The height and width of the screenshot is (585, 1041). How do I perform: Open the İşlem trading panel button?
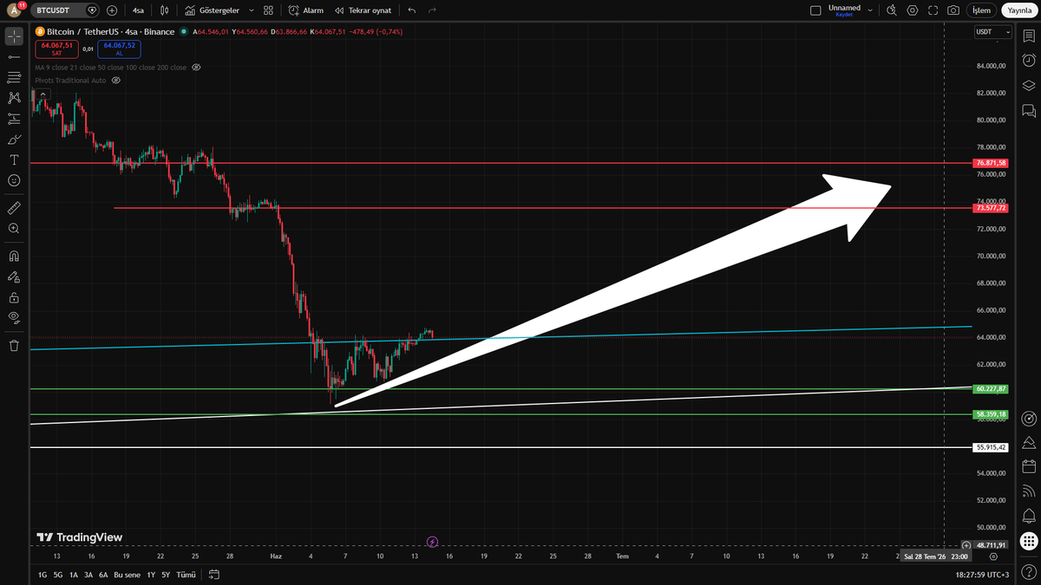(x=981, y=10)
